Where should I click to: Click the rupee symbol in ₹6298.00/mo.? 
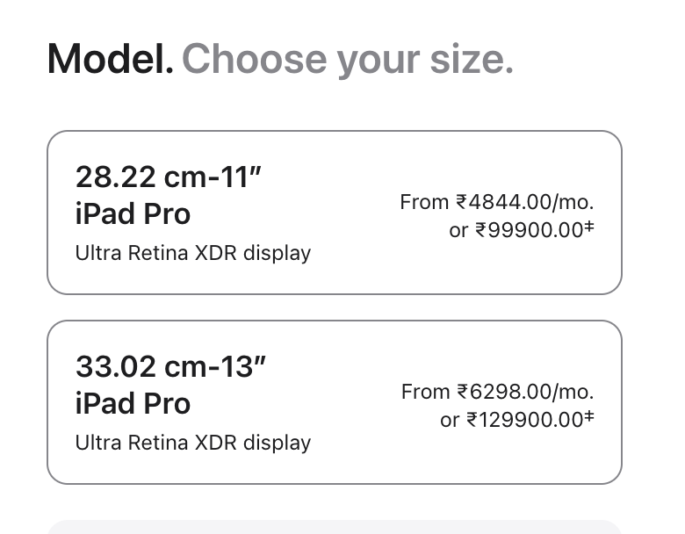pyautogui.click(x=463, y=392)
